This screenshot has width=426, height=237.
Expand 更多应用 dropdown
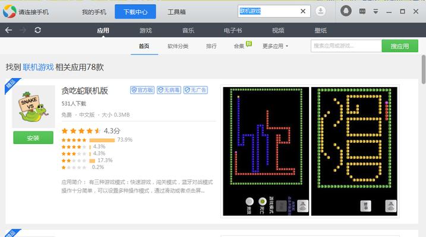[275, 46]
